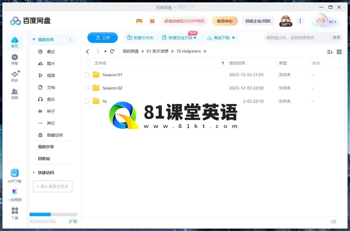Click the 我的文件 three-dot options icon
The width and height of the screenshot is (350, 231).
click(x=70, y=40)
